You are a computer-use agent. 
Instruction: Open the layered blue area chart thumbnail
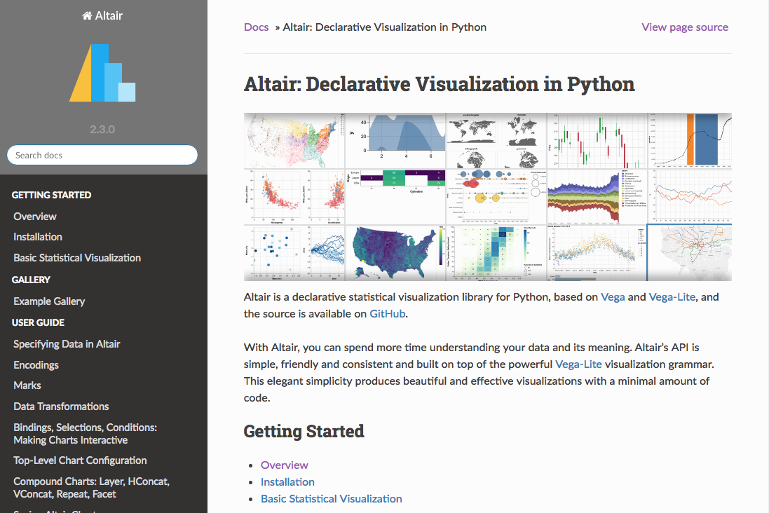(x=396, y=141)
